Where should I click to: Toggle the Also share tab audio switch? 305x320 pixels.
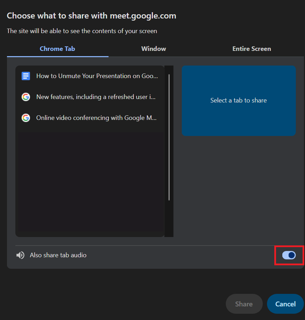[289, 255]
